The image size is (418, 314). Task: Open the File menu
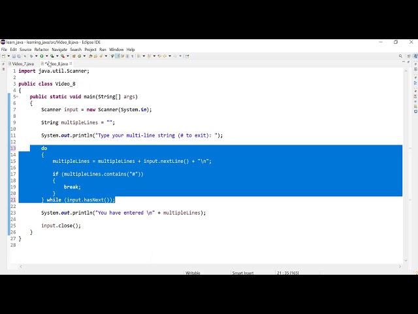pos(4,50)
